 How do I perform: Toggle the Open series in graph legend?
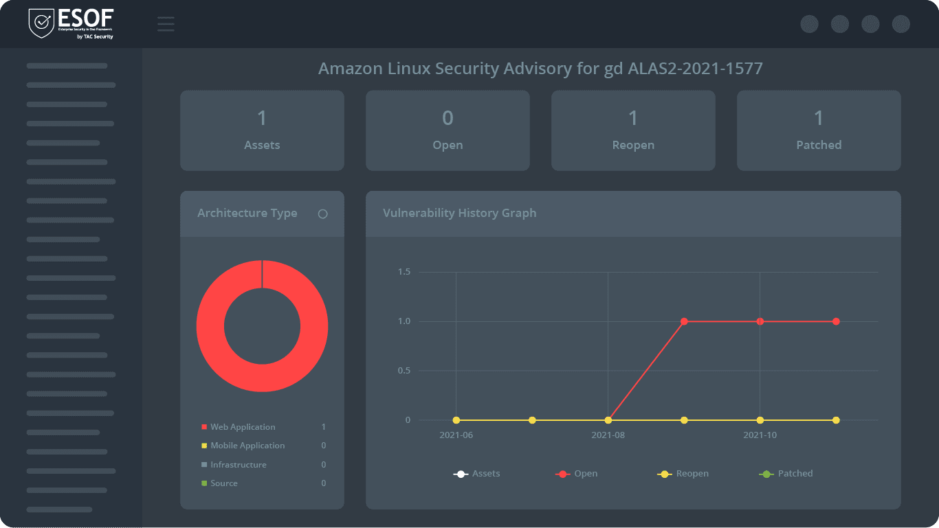coord(576,474)
